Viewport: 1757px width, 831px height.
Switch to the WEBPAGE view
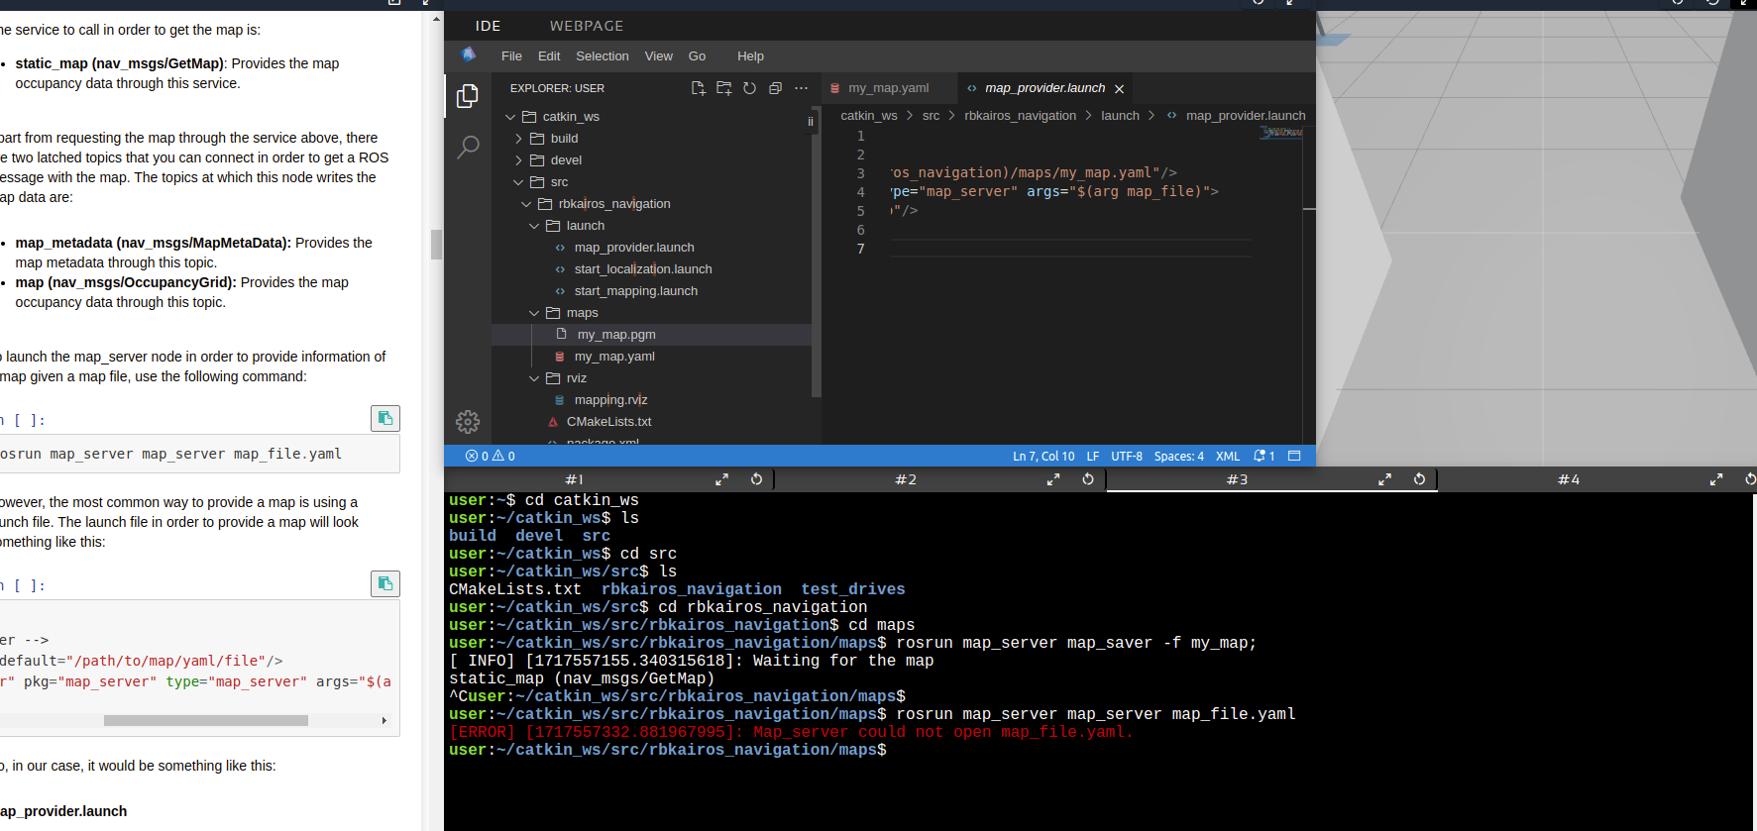pyautogui.click(x=587, y=26)
